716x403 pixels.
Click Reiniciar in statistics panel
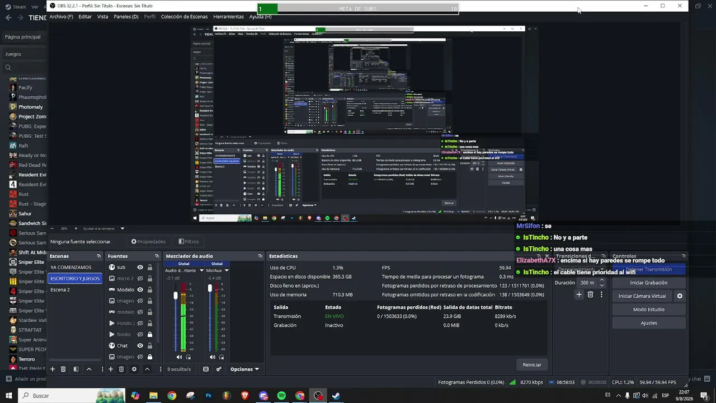[x=532, y=364]
